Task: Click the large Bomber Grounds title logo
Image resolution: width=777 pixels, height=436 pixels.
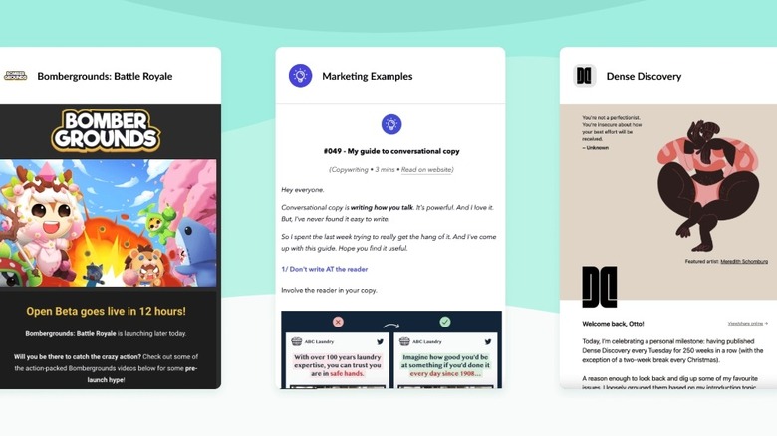Action: [106, 130]
